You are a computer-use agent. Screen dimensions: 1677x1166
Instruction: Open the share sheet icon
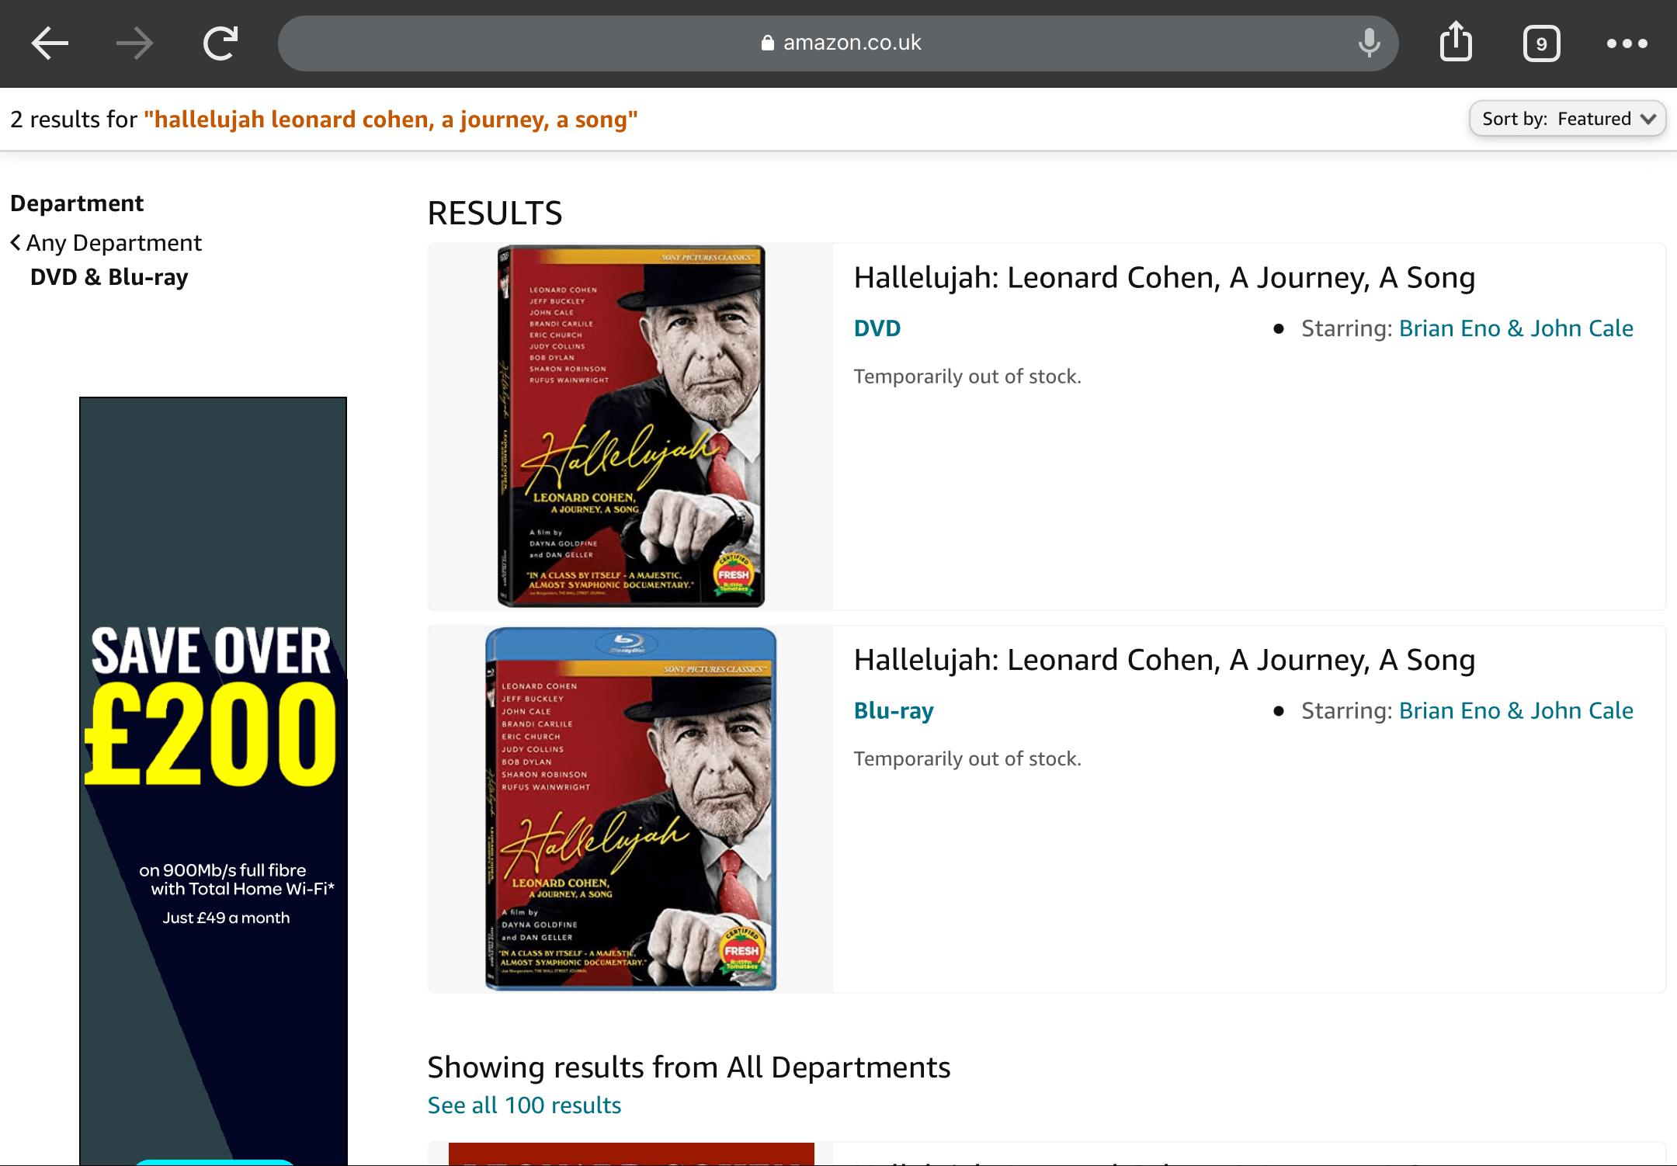tap(1456, 42)
